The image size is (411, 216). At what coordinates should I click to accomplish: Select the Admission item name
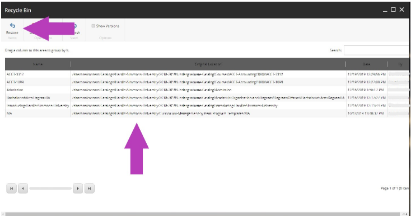click(x=15, y=90)
